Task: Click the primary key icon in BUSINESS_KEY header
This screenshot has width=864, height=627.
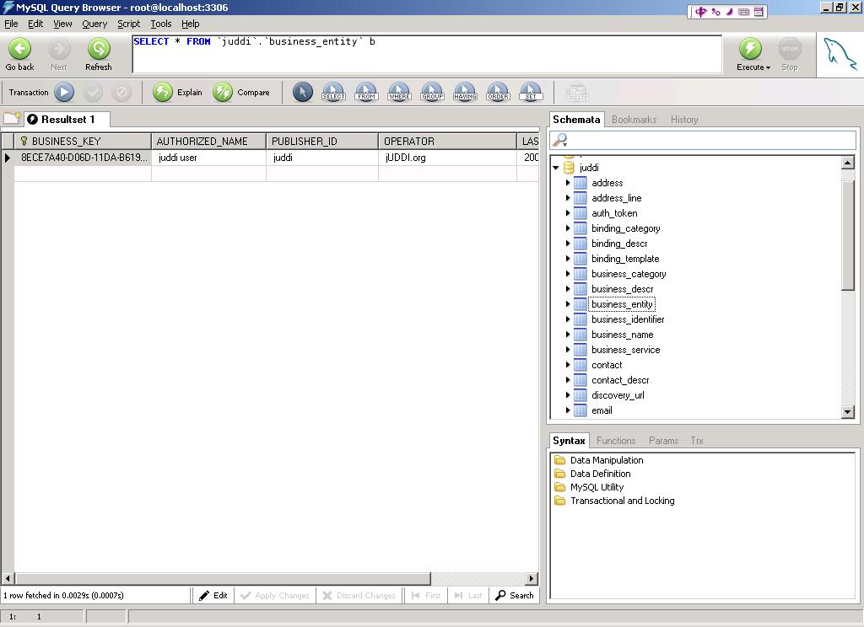Action: [24, 141]
